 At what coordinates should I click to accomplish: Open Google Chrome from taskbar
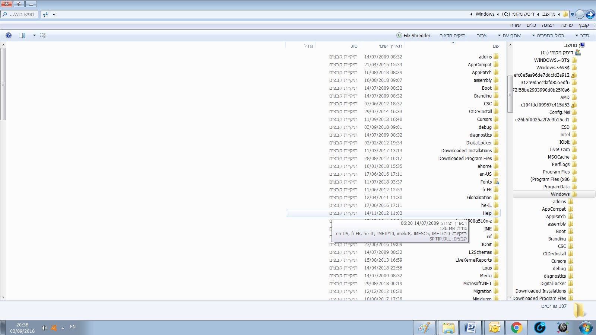pyautogui.click(x=517, y=328)
